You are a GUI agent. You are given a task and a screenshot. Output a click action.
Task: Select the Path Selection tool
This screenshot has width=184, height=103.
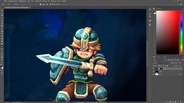pos(2,52)
